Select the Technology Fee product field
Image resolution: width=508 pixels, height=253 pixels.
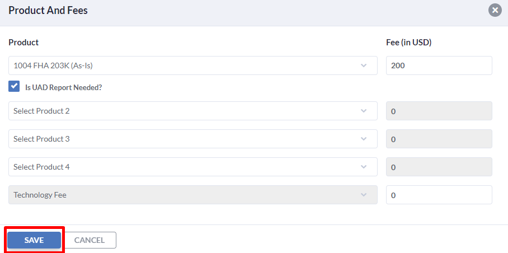[193, 195]
